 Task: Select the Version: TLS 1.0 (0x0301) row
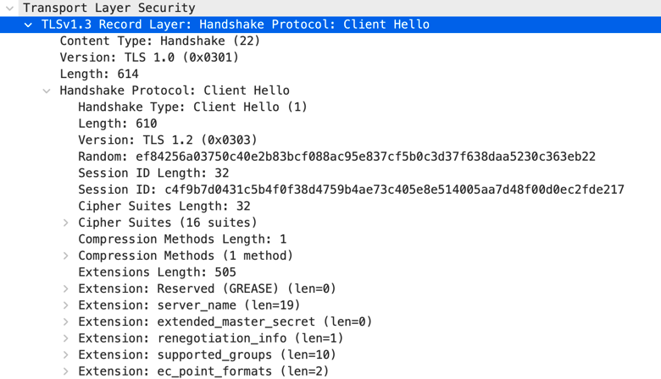330,58
